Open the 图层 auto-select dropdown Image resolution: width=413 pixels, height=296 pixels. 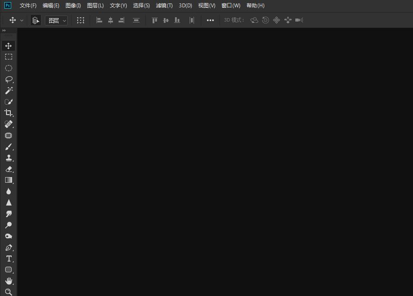coord(56,20)
